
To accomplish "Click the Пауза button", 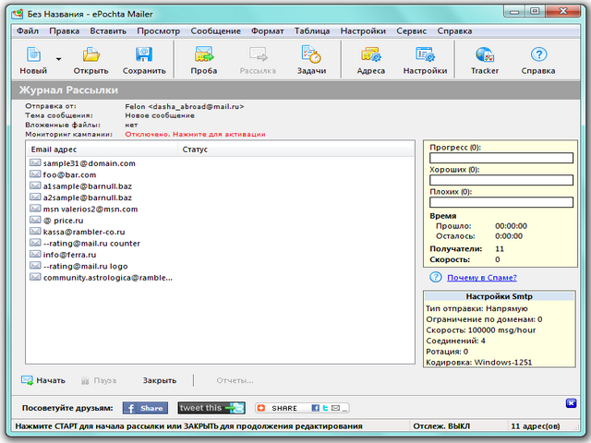I will coord(99,380).
